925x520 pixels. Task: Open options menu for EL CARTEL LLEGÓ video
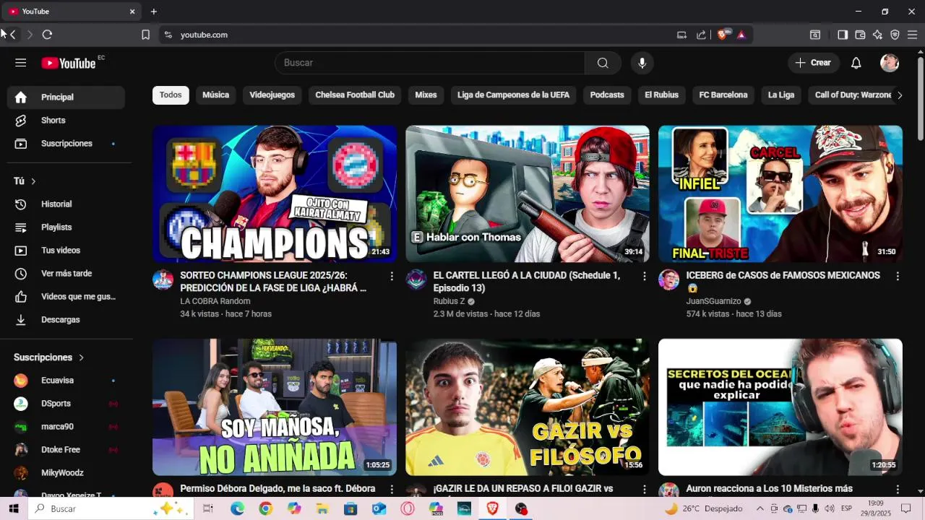point(645,276)
